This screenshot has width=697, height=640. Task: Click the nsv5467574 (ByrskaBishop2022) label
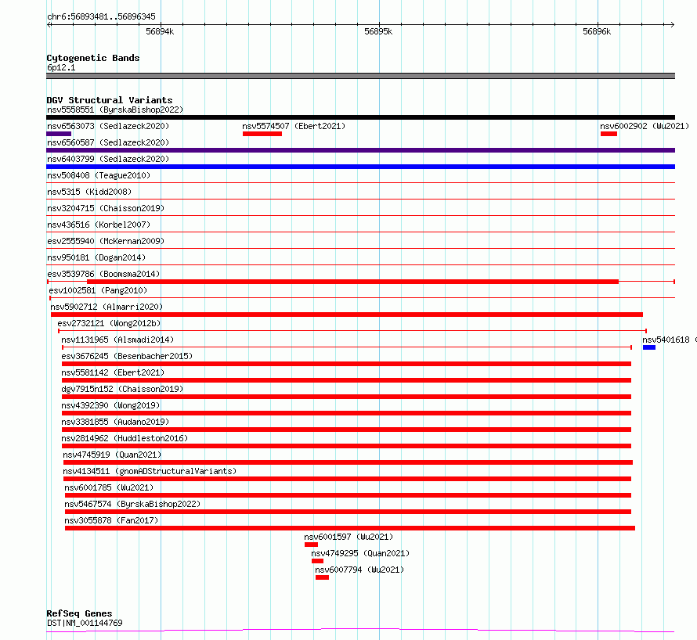coord(132,504)
